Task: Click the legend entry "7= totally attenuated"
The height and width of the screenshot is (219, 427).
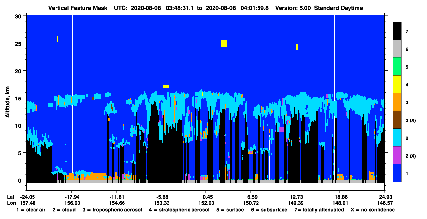Action: tap(319, 210)
